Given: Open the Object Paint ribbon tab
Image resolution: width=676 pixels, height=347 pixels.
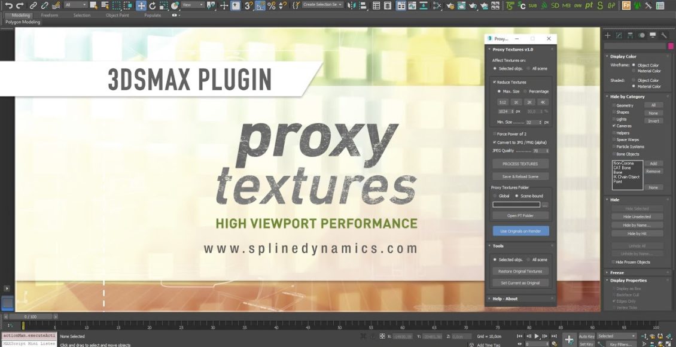Looking at the screenshot, I should point(118,16).
